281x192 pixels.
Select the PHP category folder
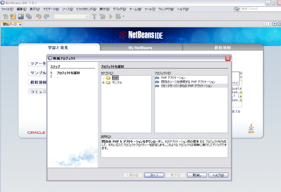pos(115,78)
